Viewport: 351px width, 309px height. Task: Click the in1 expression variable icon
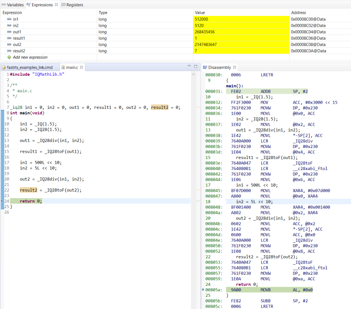coord(9,19)
